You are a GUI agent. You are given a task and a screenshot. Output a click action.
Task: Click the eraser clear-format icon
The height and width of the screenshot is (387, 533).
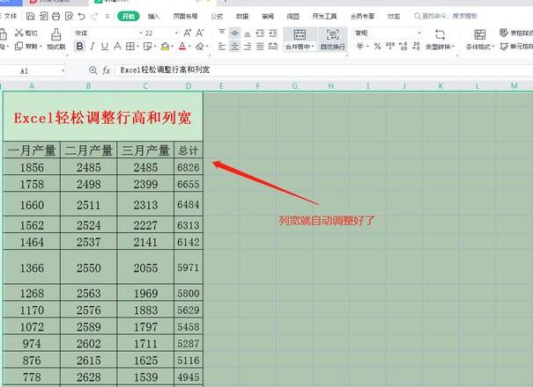[200, 46]
